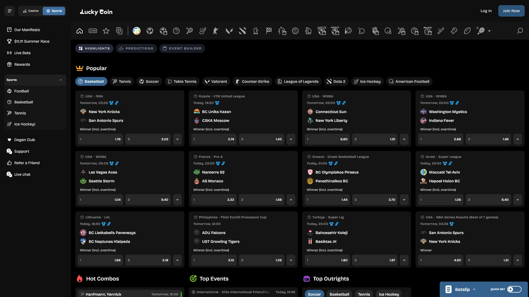This screenshot has height=297, width=529.
Task: Select the Dota 2 icon in the sports bar
Action: pos(242,31)
